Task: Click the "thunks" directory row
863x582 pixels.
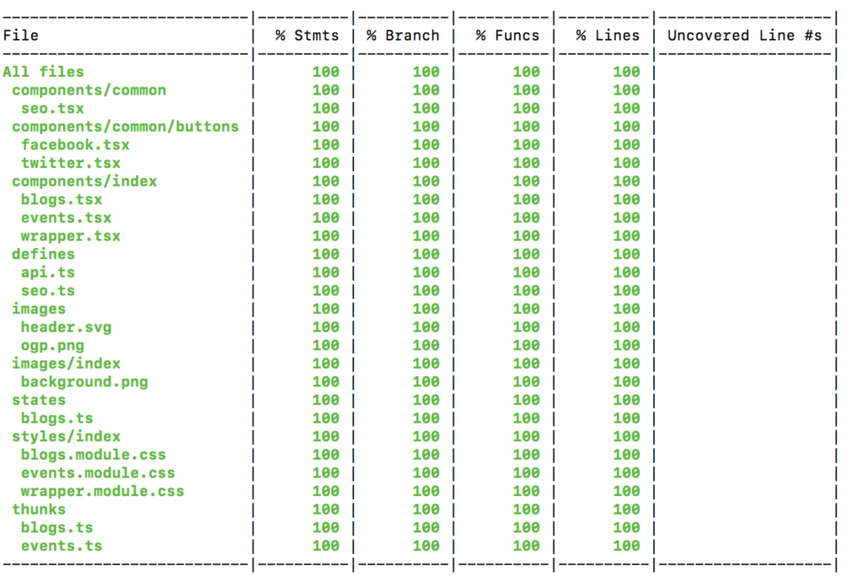Action: pos(39,509)
